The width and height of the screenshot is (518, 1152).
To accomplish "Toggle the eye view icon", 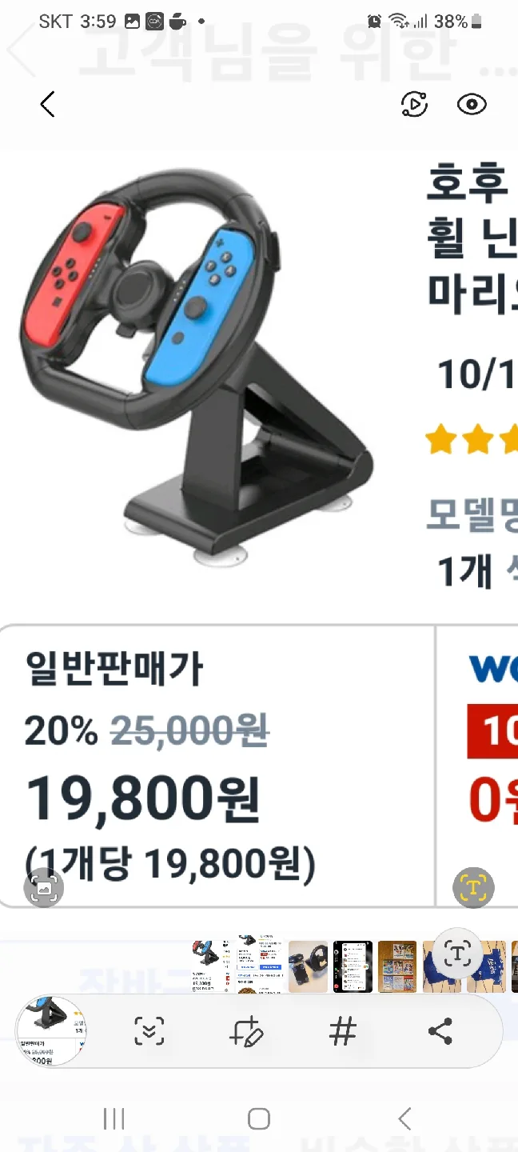I will (472, 104).
